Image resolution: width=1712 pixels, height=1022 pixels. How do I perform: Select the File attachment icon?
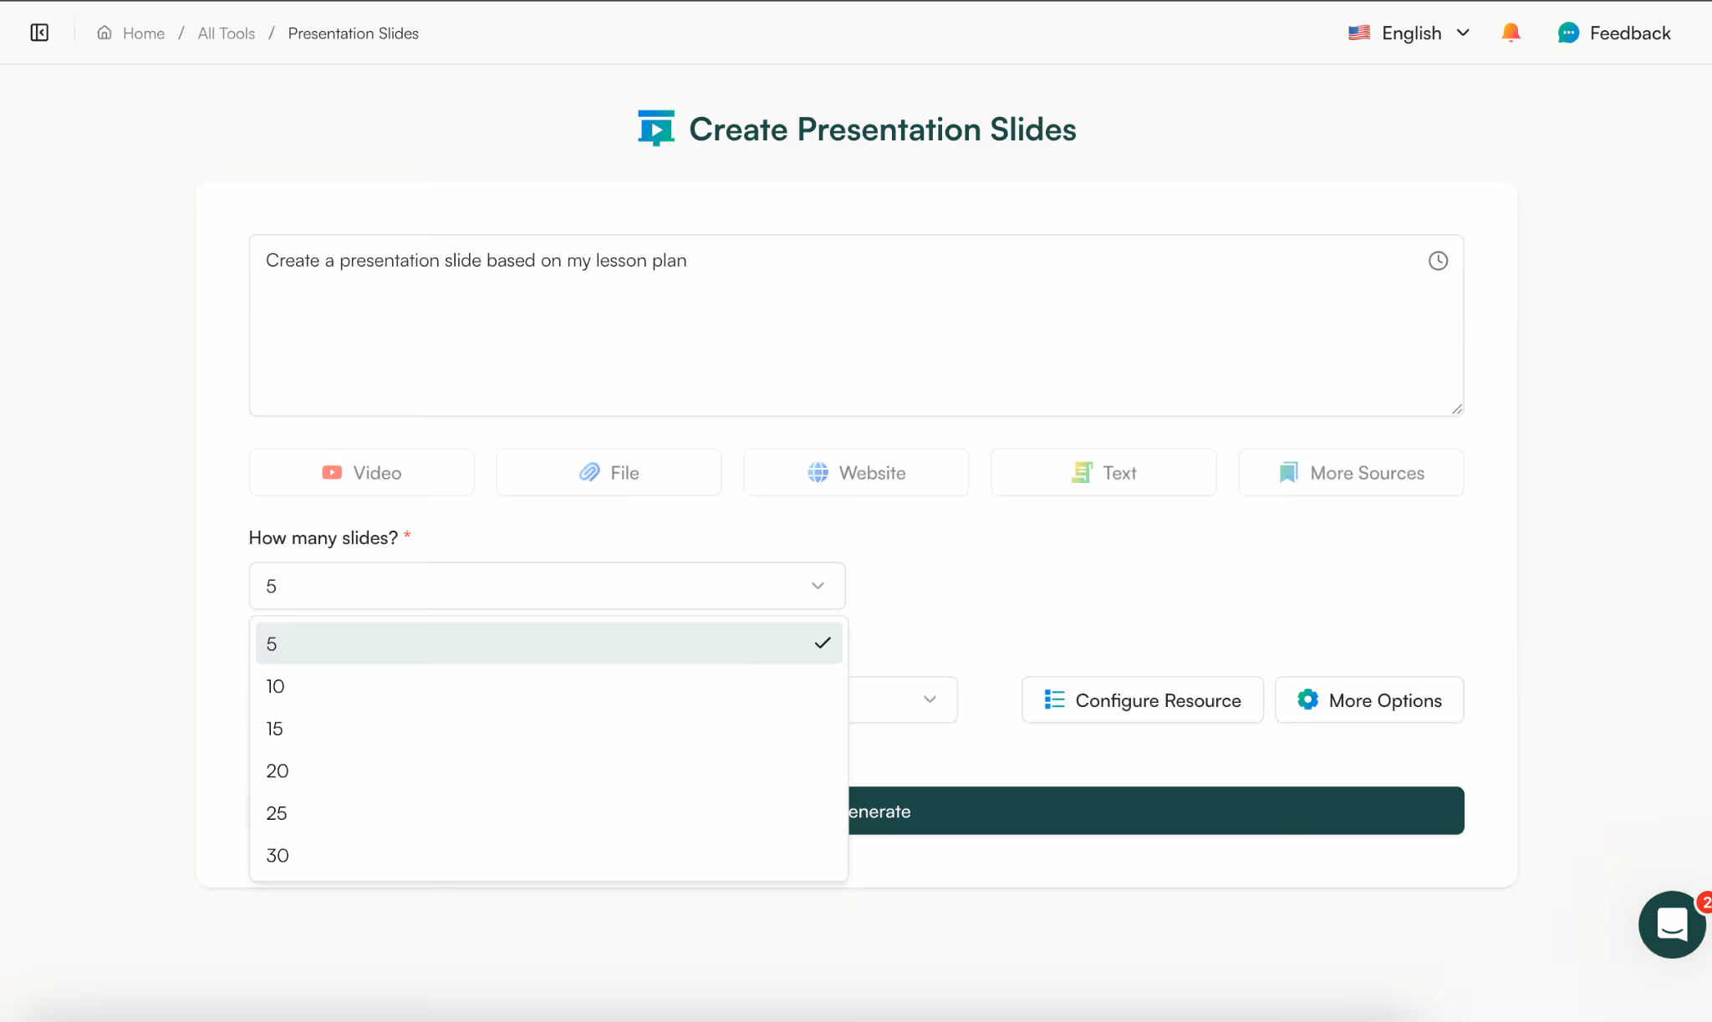coord(590,472)
